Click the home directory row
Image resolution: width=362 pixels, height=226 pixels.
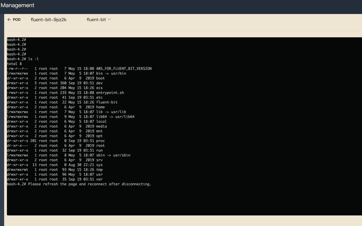coord(56,107)
